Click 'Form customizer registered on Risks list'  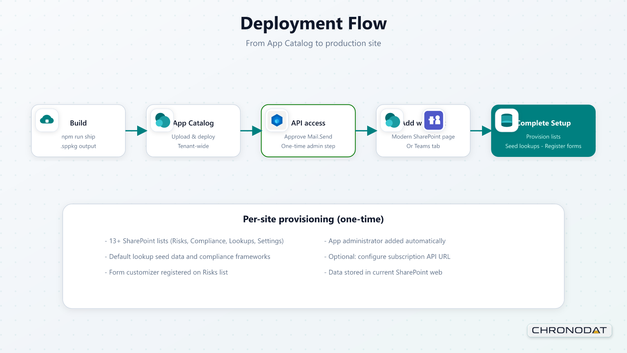tap(166, 272)
